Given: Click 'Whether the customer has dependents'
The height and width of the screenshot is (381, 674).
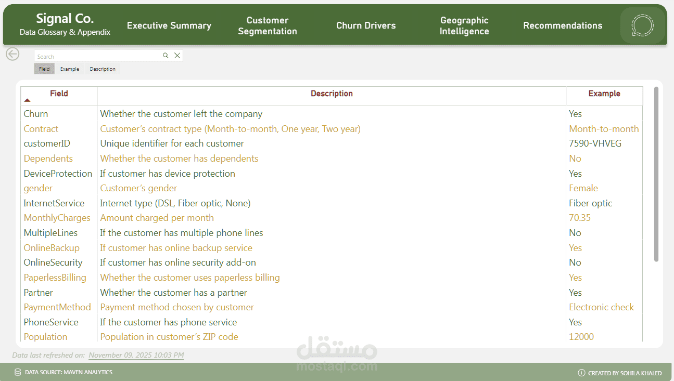Looking at the screenshot, I should click(x=179, y=159).
